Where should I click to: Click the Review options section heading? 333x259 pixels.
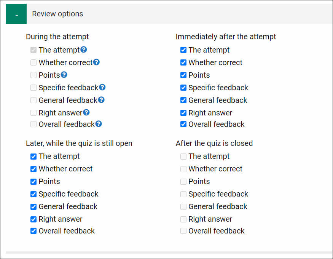57,14
